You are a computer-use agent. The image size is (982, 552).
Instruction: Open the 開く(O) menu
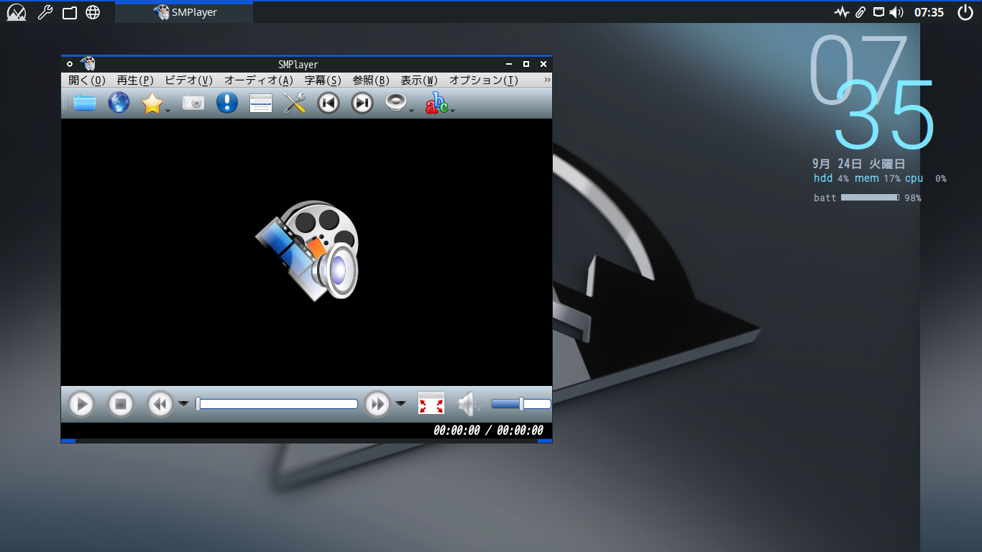[87, 80]
